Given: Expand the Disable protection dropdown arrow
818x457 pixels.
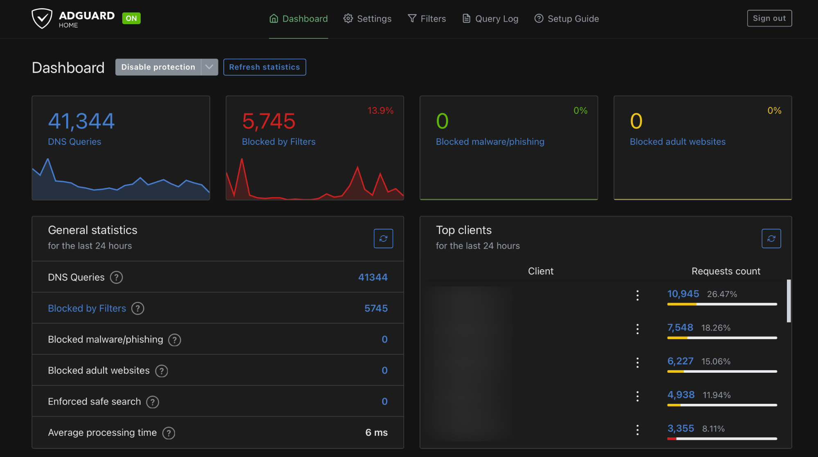Looking at the screenshot, I should [209, 67].
